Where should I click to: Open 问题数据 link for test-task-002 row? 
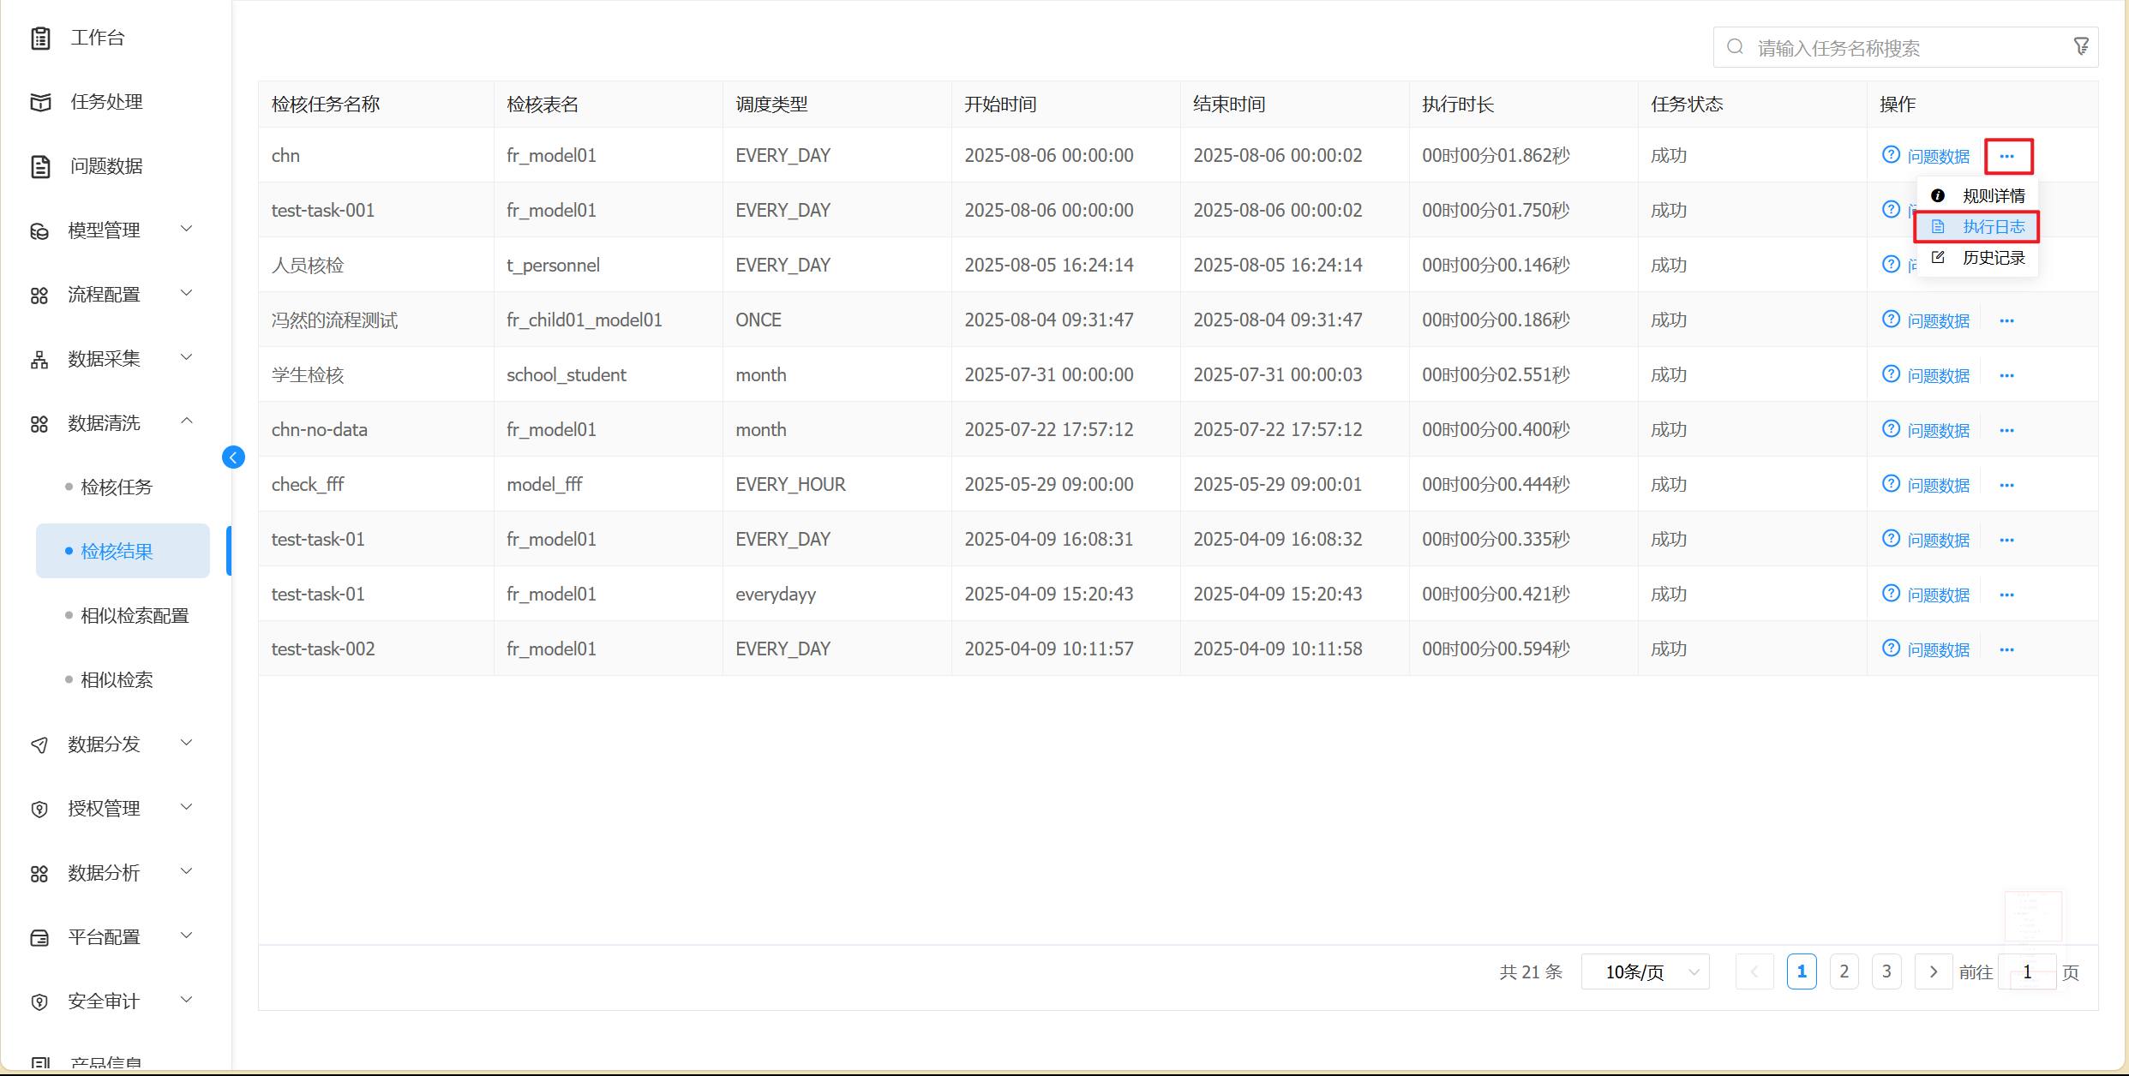click(1937, 649)
